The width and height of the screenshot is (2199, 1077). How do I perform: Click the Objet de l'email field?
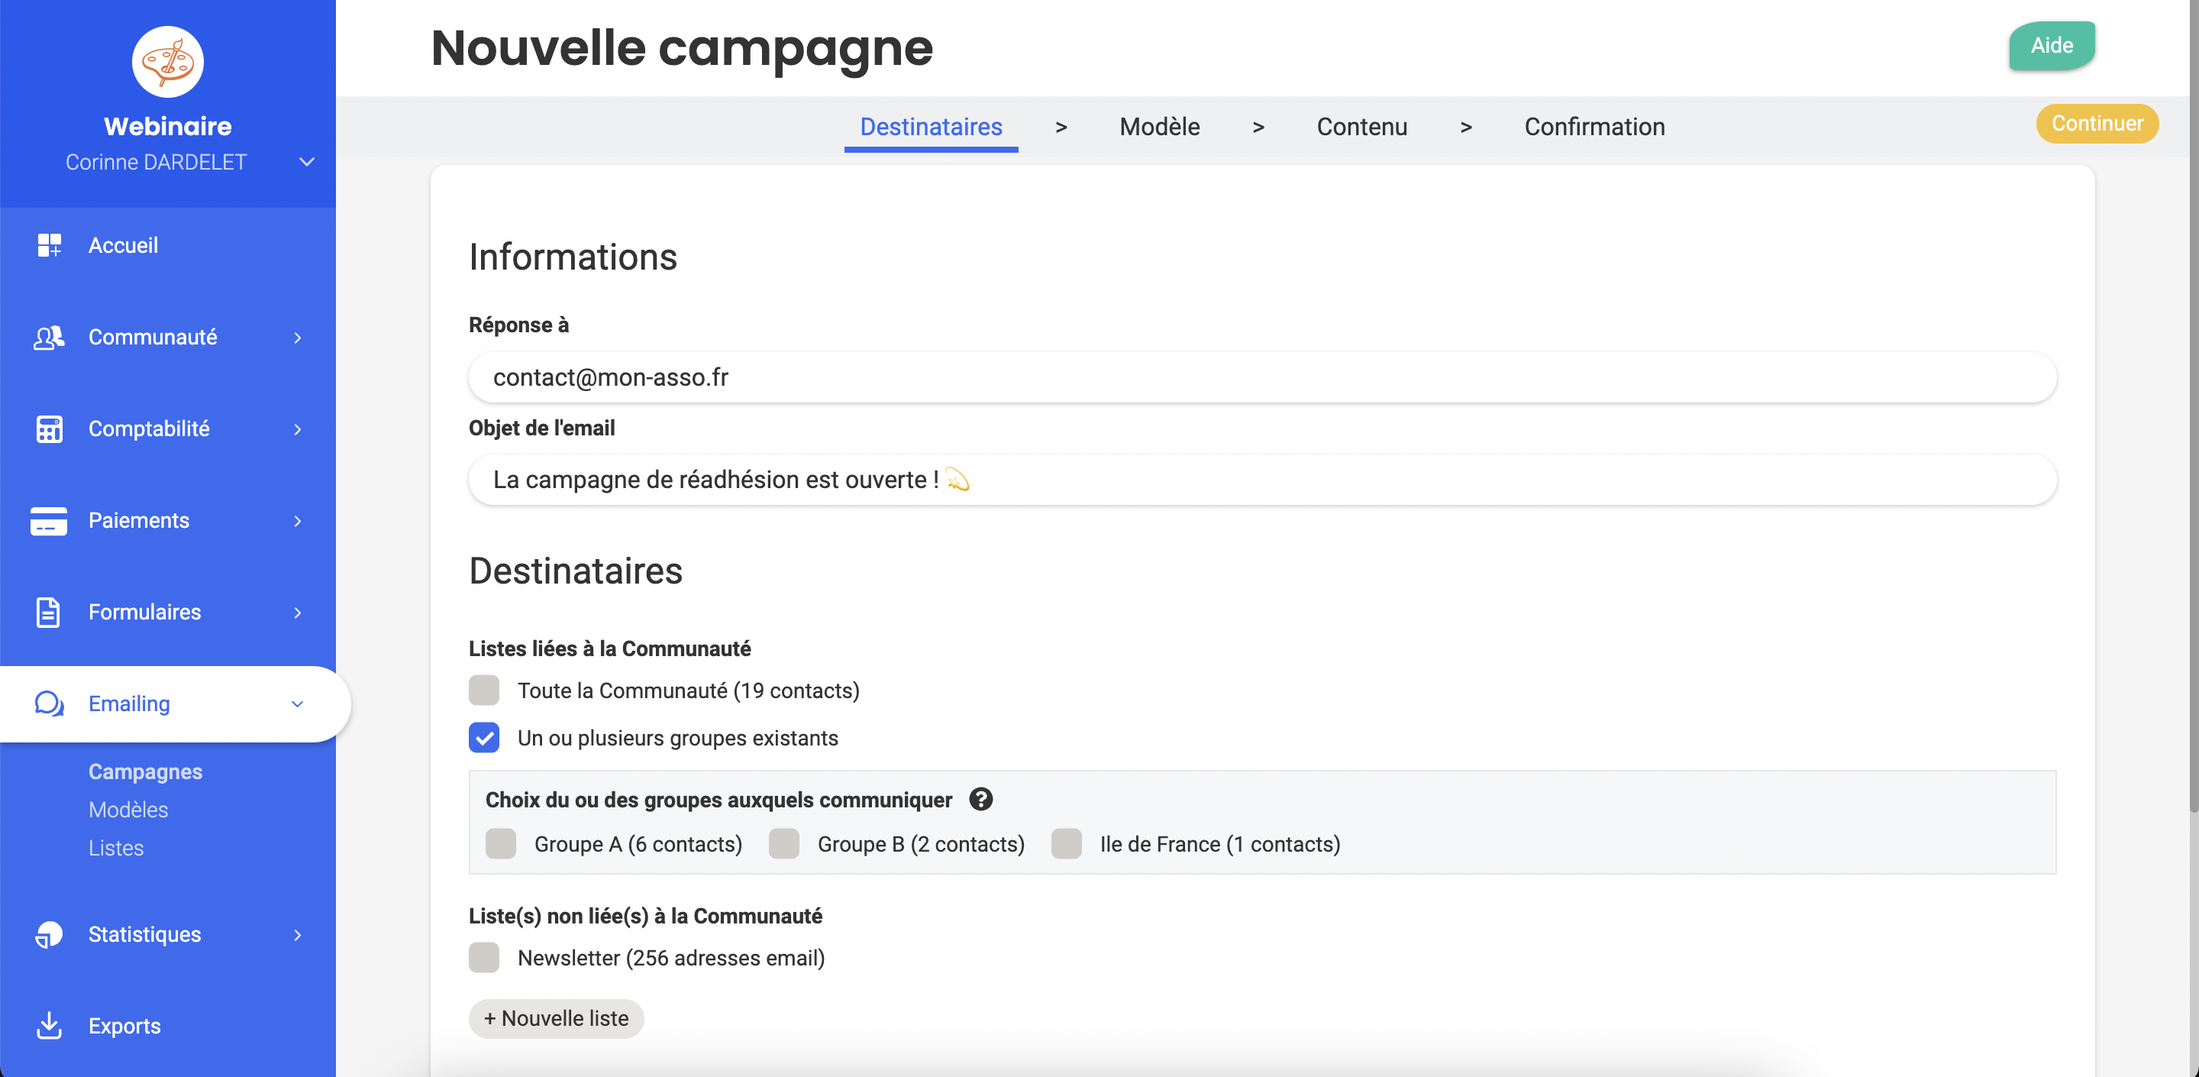tap(1261, 480)
